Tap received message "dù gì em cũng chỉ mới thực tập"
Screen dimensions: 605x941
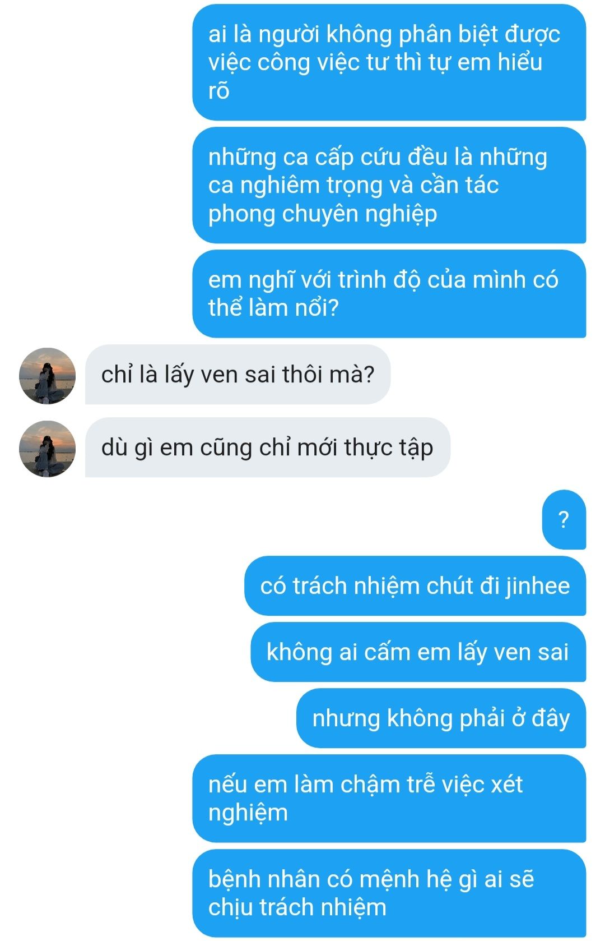pyautogui.click(x=267, y=448)
